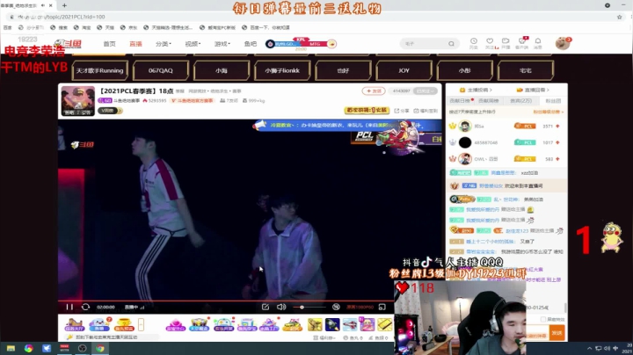Click the orange send chat button
The height and width of the screenshot is (355, 633).
click(x=557, y=333)
